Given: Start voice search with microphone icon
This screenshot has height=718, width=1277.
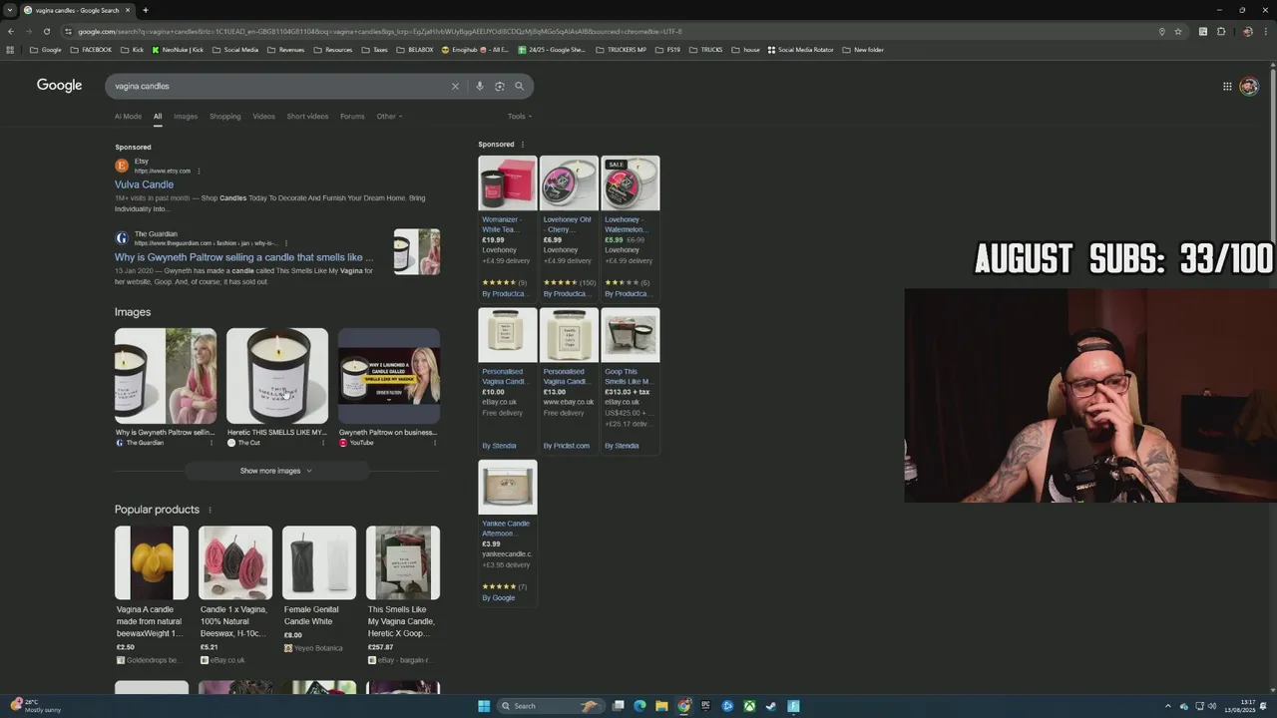Looking at the screenshot, I should [479, 86].
